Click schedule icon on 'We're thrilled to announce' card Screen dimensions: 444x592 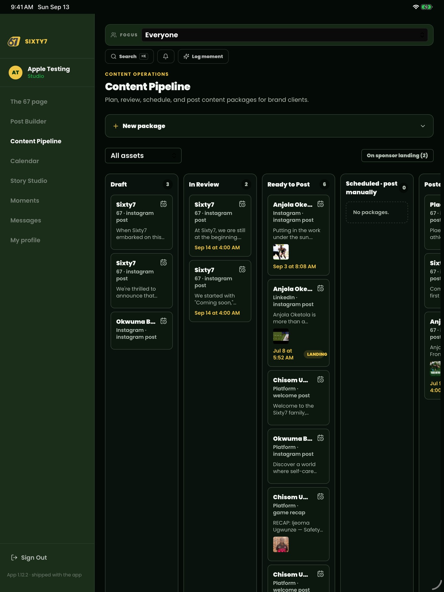click(x=163, y=263)
